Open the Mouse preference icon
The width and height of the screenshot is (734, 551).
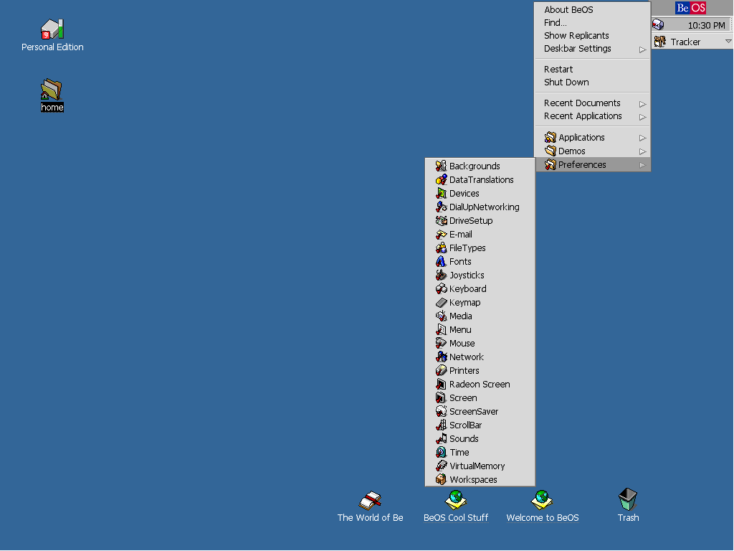coord(441,343)
